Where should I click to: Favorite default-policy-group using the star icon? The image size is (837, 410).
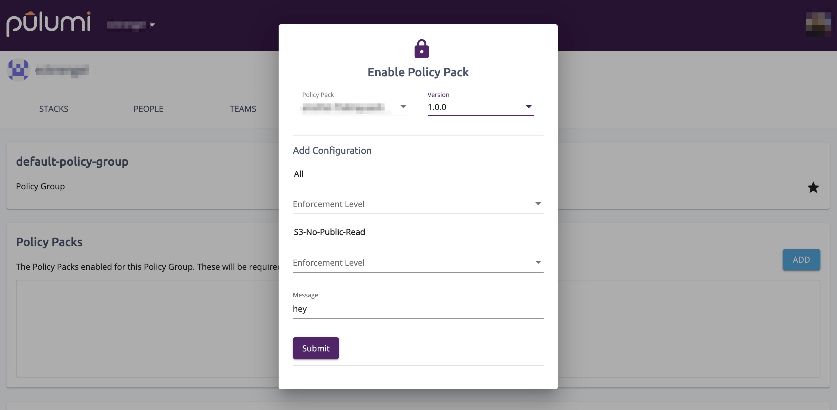click(813, 188)
